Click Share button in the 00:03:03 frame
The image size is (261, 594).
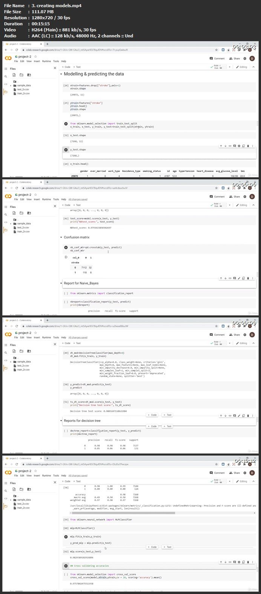[x=235, y=58]
